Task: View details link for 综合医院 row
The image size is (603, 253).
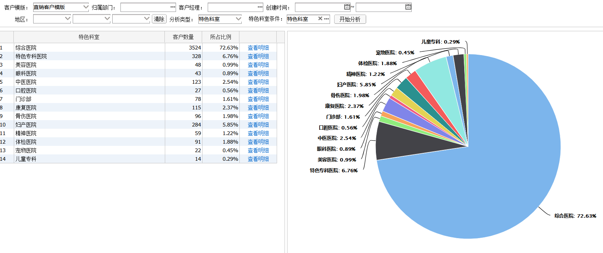Action: click(258, 48)
